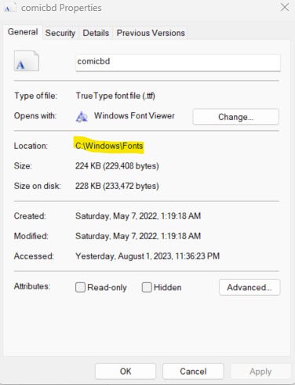Click the Accessed date 'Yesterday, August 1, 2023'
Image resolution: width=295 pixels, height=385 pixels.
coord(147,256)
